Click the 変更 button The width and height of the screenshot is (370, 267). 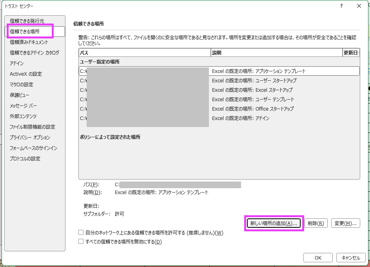(x=345, y=223)
